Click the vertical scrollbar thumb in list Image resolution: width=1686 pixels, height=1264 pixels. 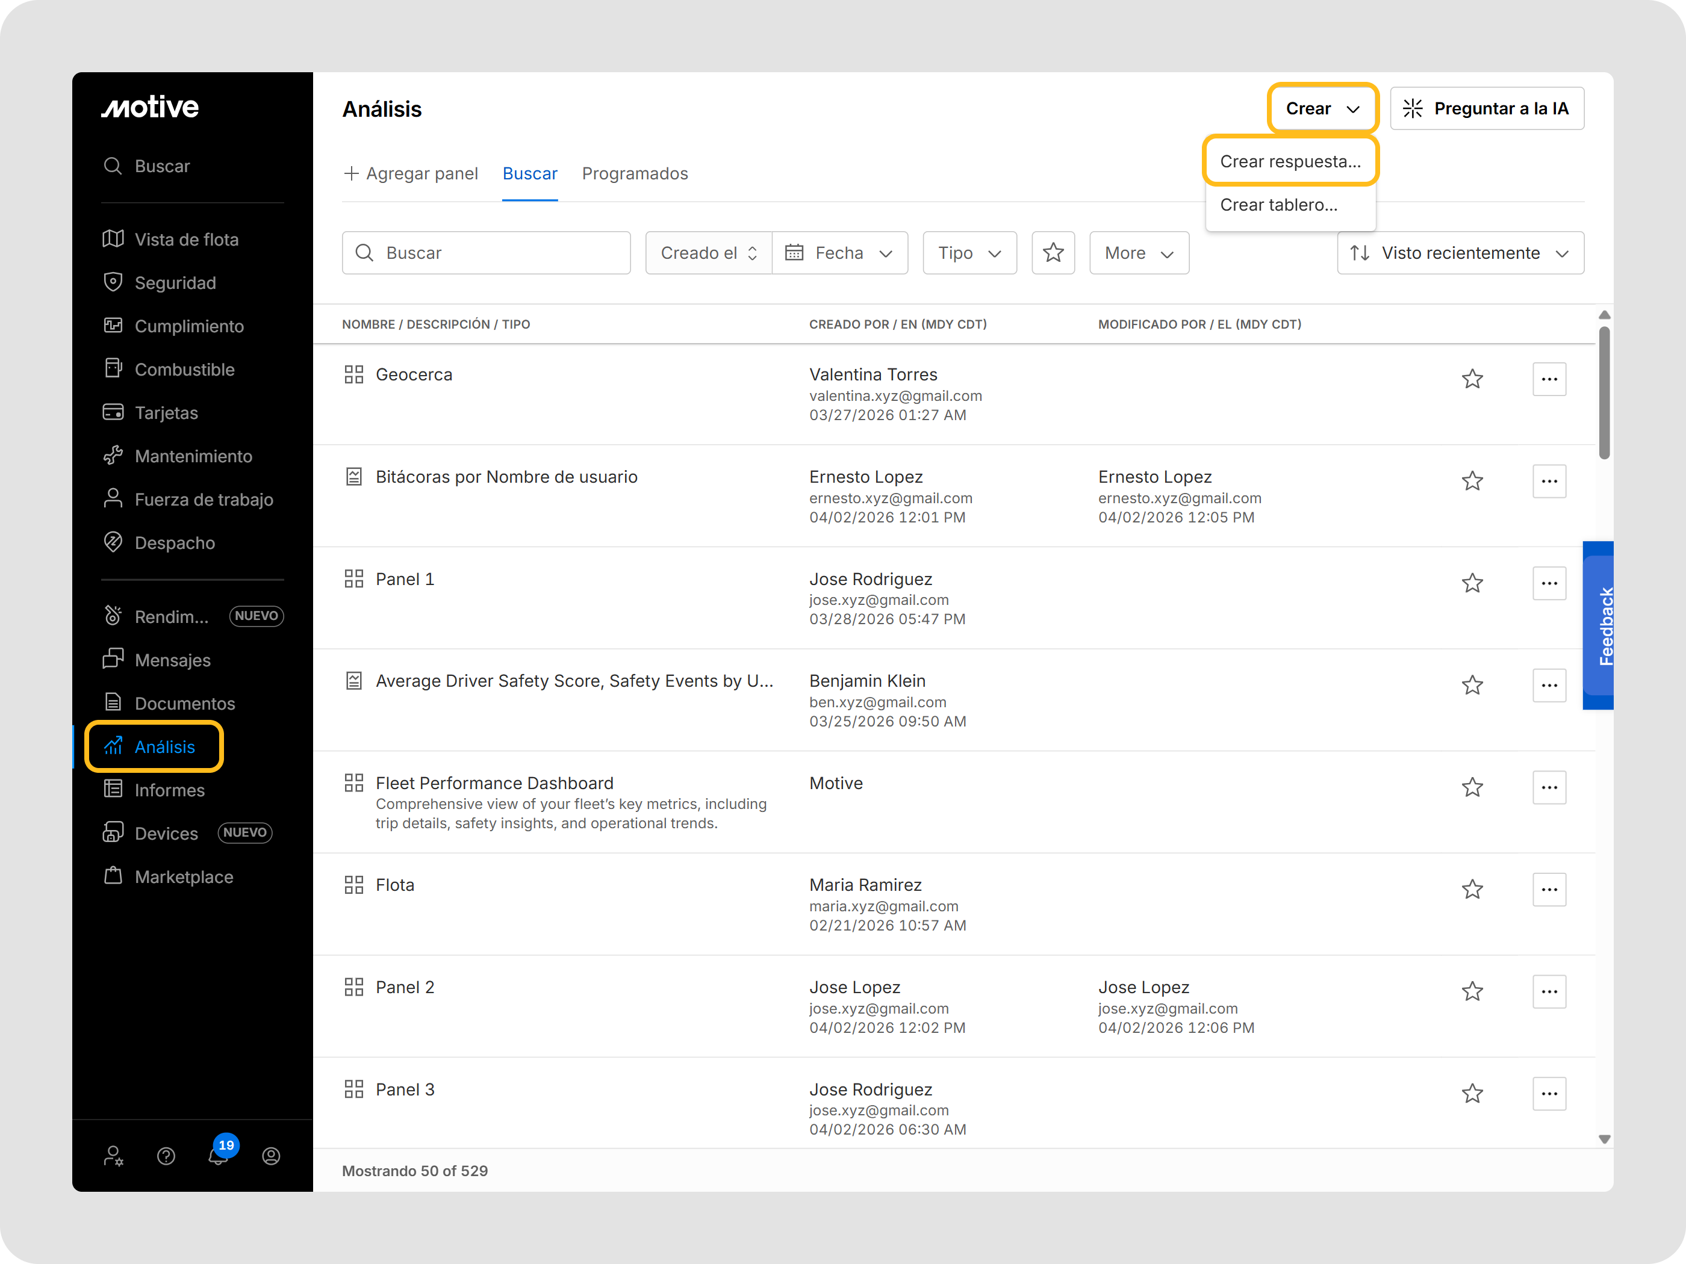(x=1604, y=392)
